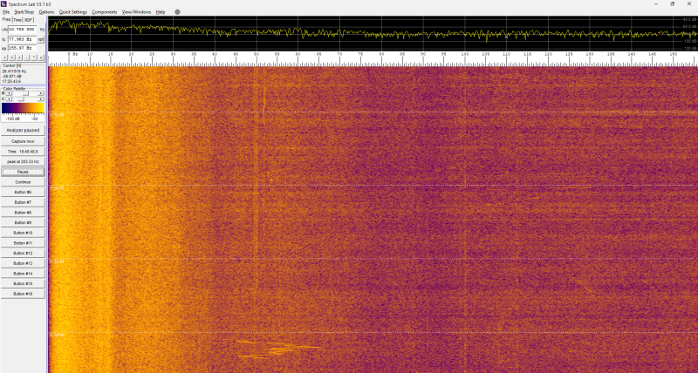Screen dimensions: 698x373
Task: Open the Components menu
Action: pyautogui.click(x=105, y=12)
